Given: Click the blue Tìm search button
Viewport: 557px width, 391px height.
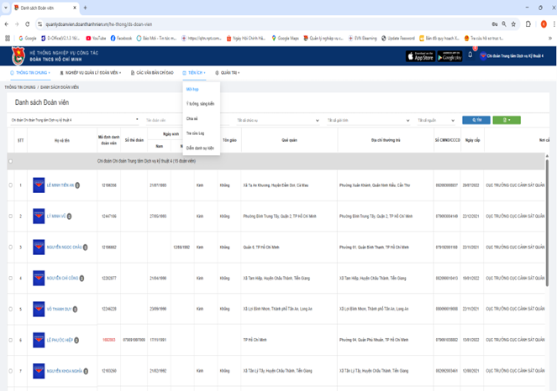Looking at the screenshot, I should tap(477, 120).
